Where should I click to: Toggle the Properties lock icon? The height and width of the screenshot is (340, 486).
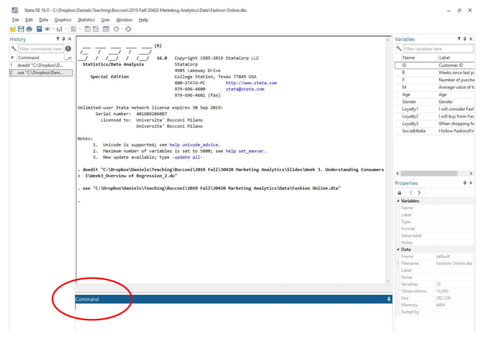(x=400, y=193)
